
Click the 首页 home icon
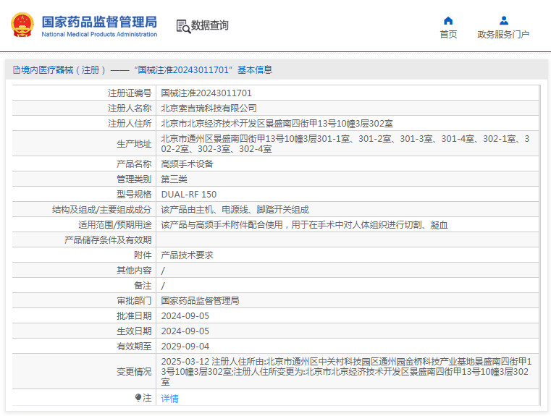(x=448, y=21)
